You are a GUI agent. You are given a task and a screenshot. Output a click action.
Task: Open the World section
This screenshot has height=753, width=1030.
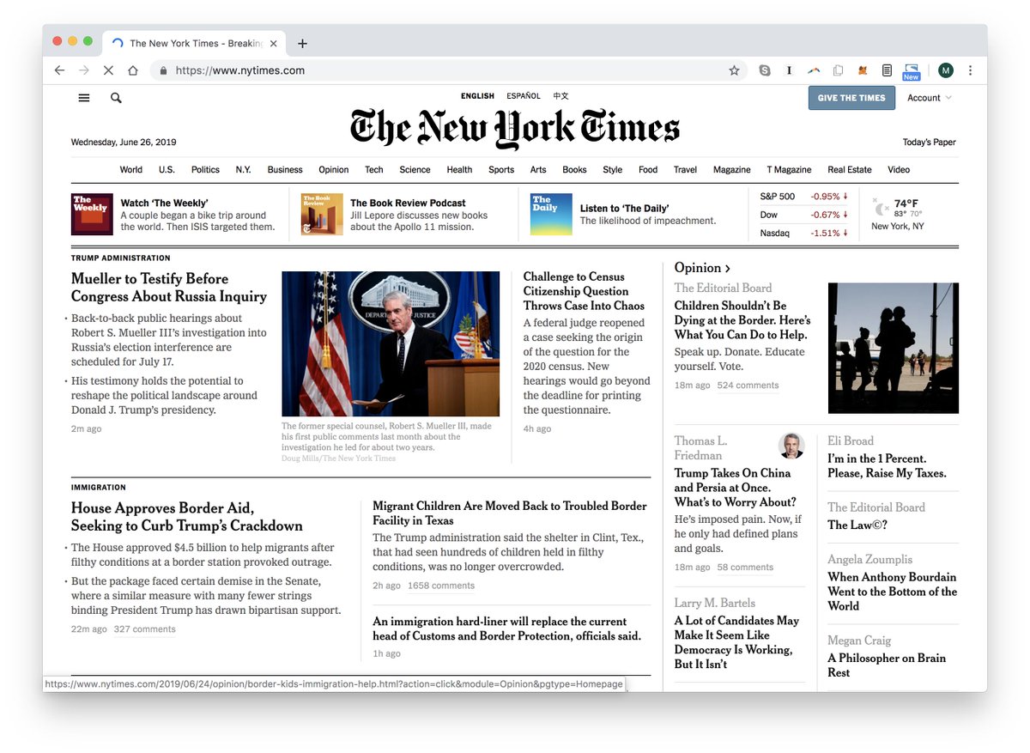tap(131, 170)
